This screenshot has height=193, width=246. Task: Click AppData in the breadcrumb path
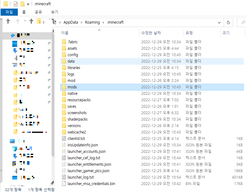pos(71,22)
